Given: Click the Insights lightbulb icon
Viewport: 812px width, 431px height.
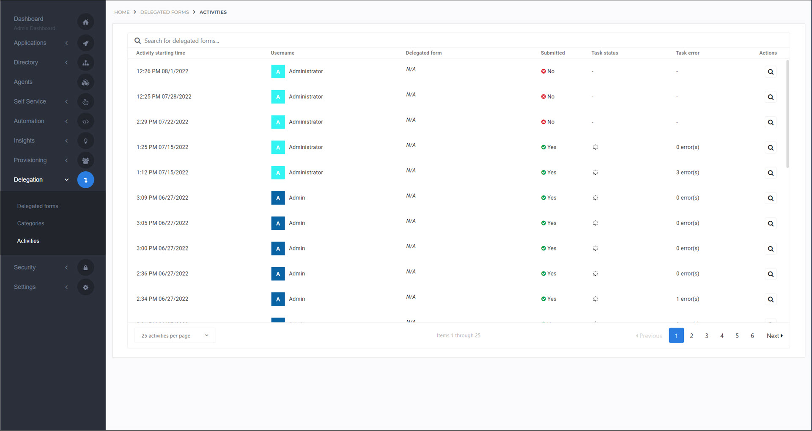Looking at the screenshot, I should tap(85, 141).
